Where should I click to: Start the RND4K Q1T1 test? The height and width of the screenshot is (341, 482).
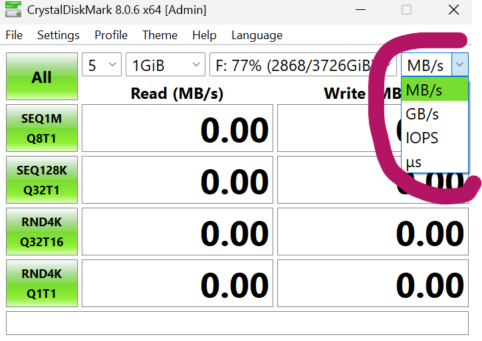coord(42,284)
